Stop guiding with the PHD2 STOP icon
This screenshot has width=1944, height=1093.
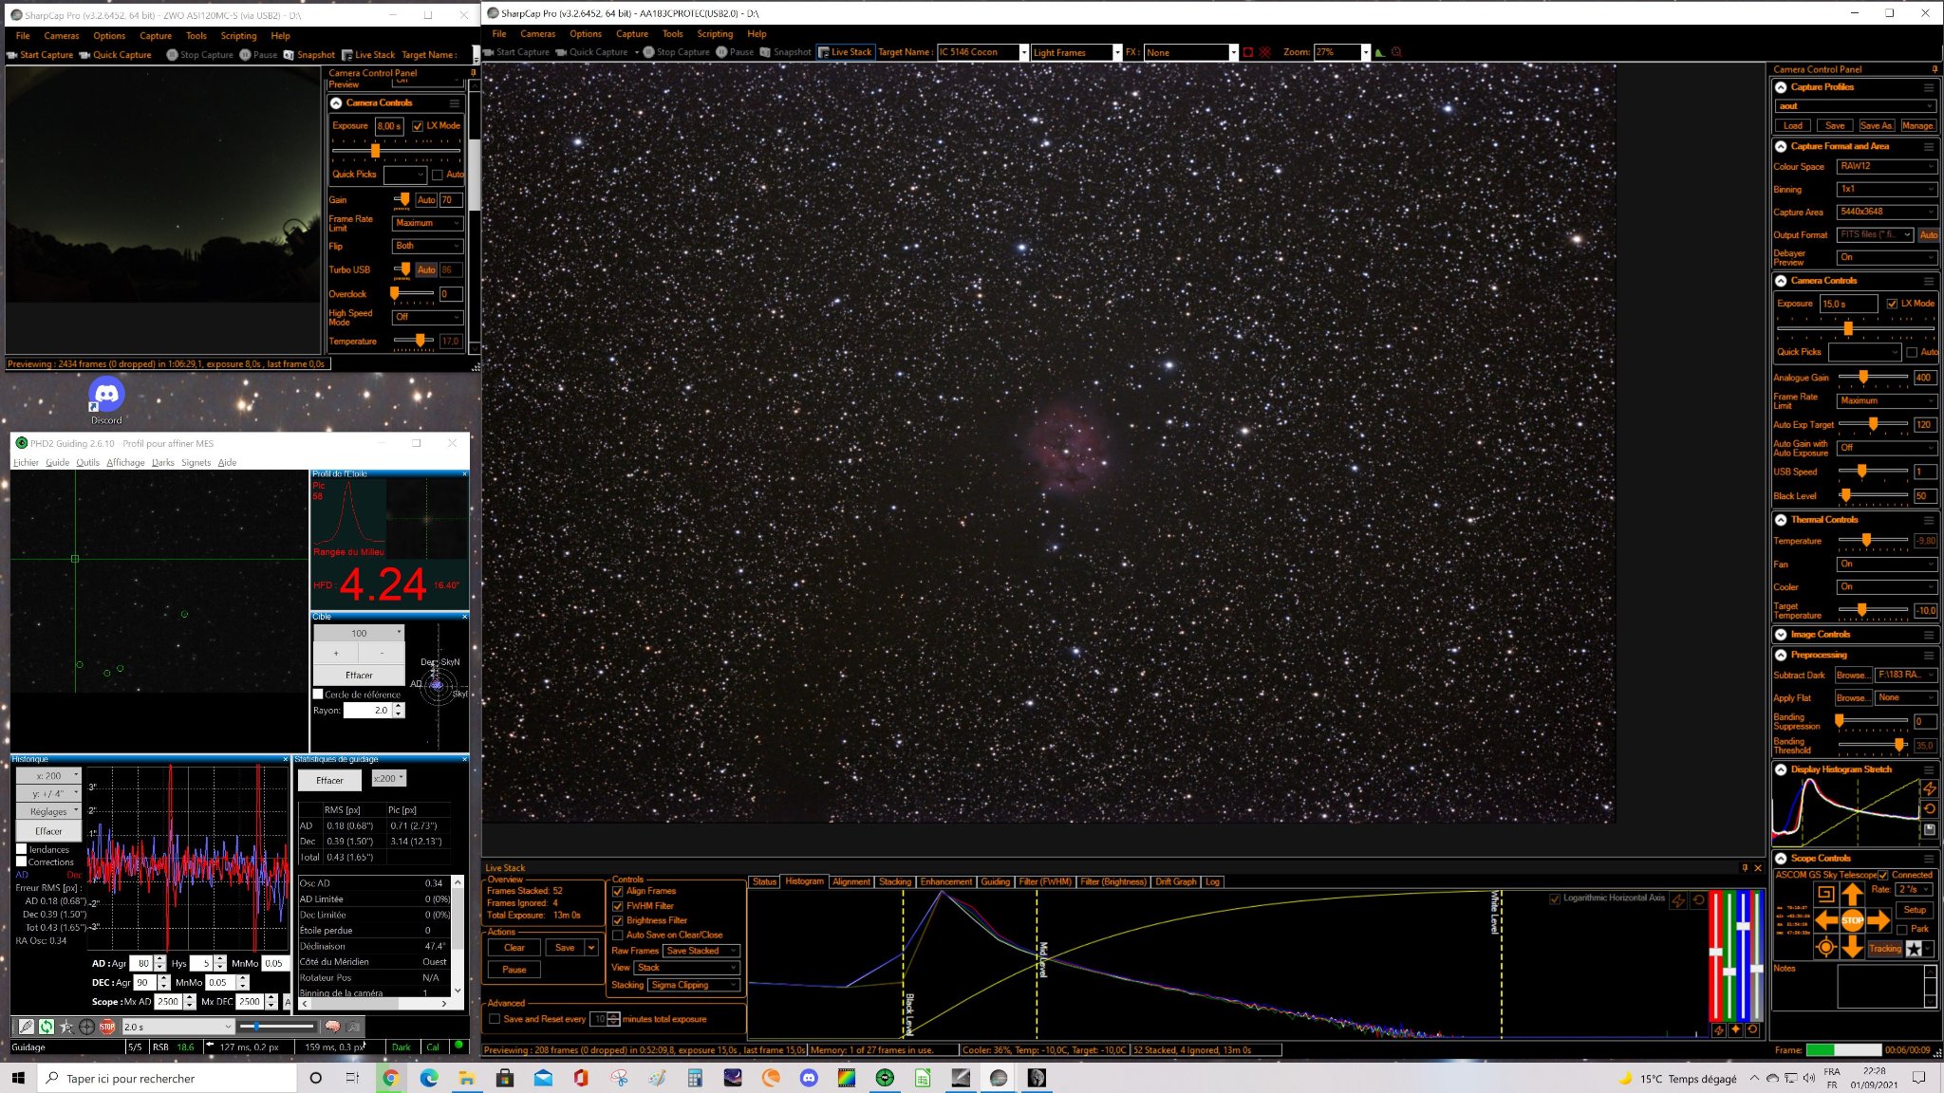pyautogui.click(x=107, y=1027)
